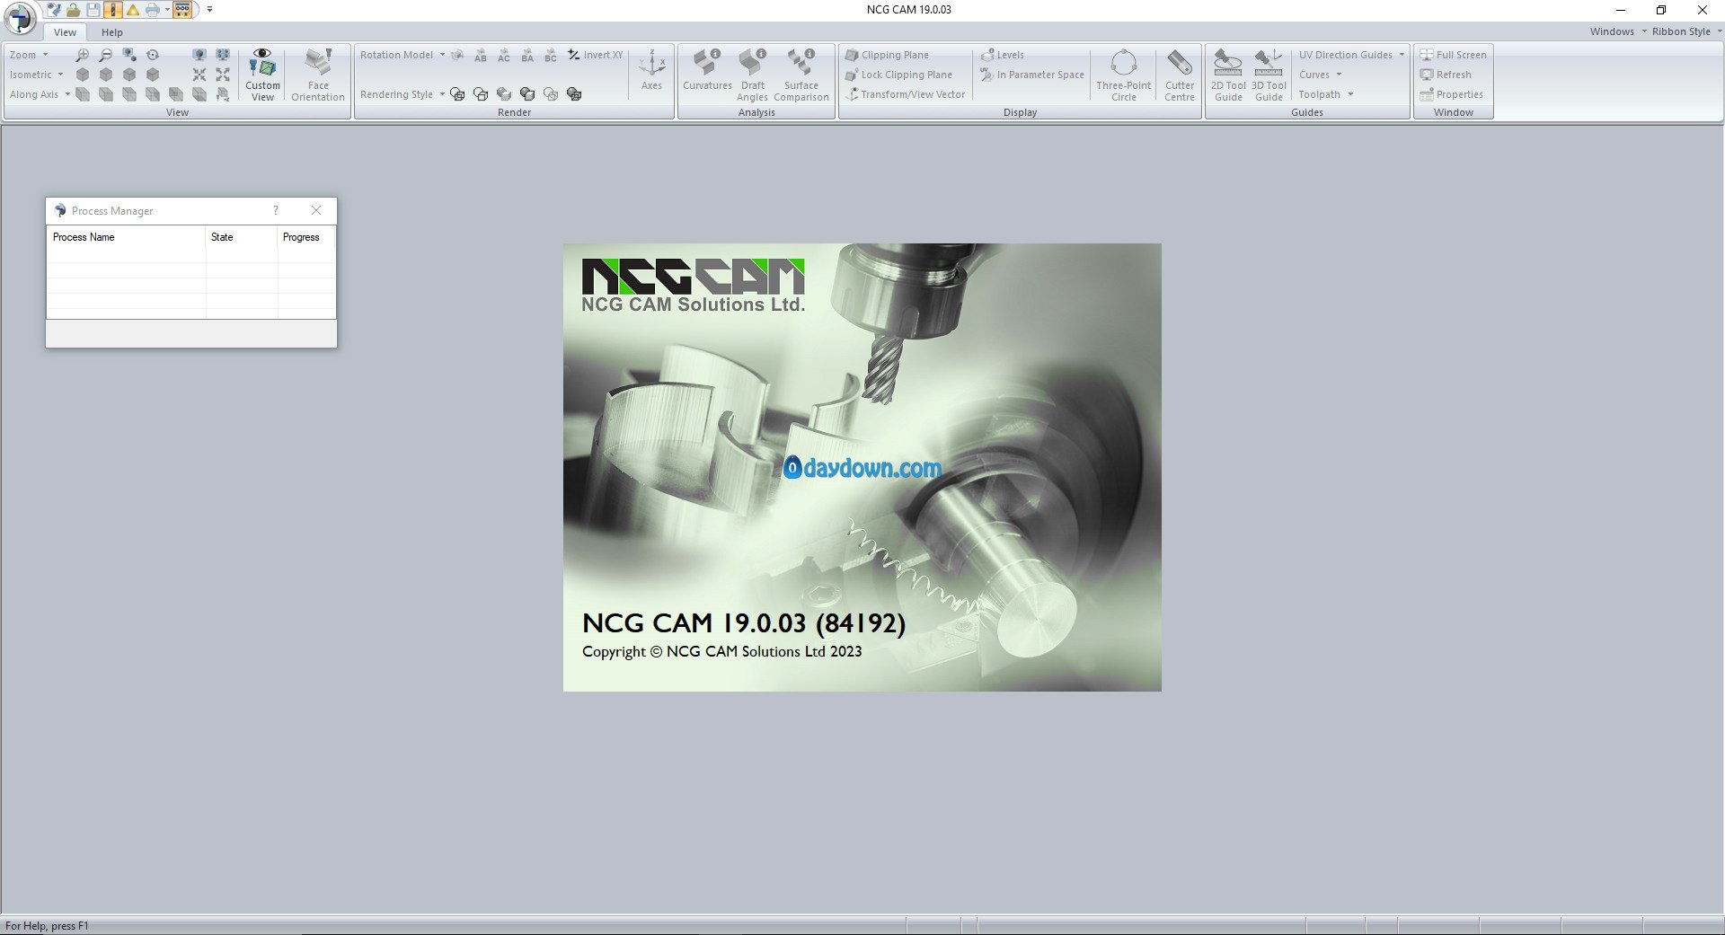The height and width of the screenshot is (935, 1725).
Task: Click the zoom out magnifier icon
Action: [106, 55]
